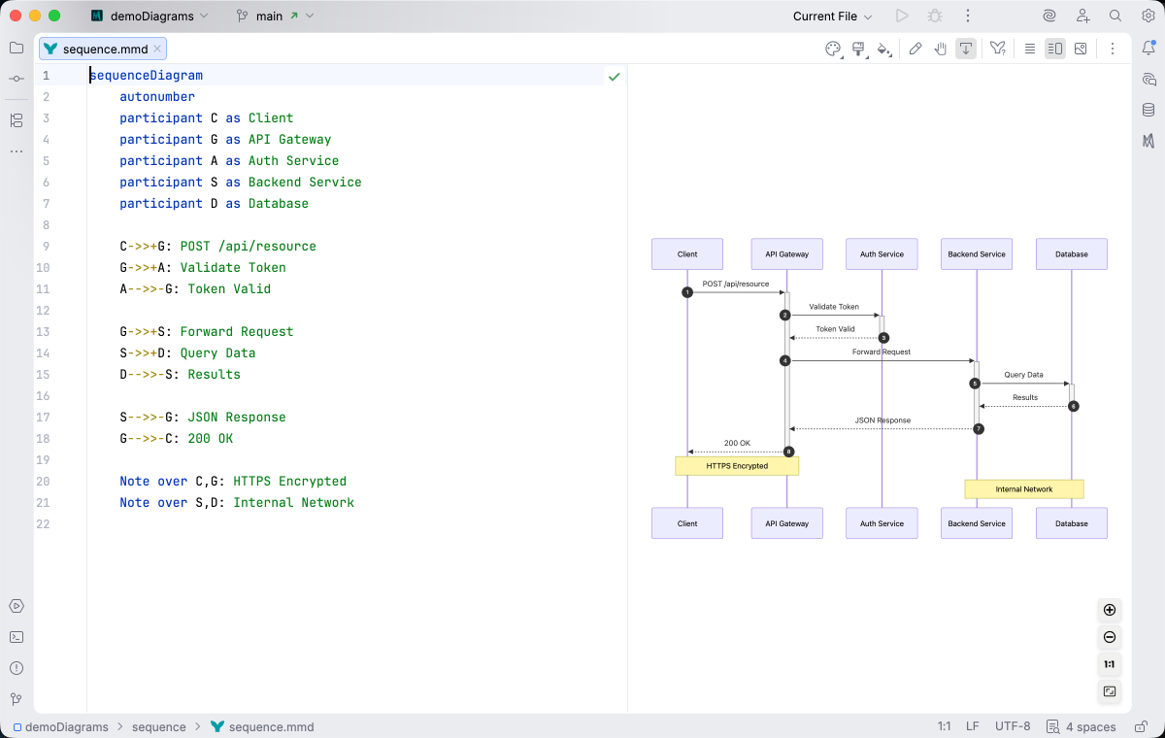
Task: Open Search Everywhere magnifier icon
Action: pyautogui.click(x=1115, y=16)
